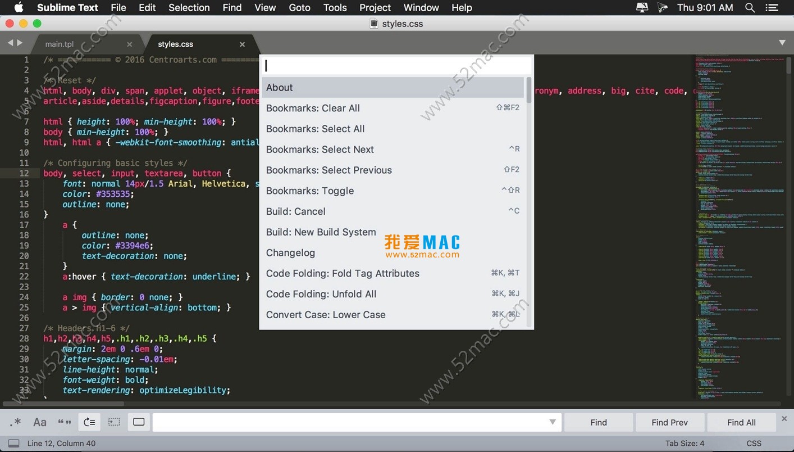
Task: Open the tab list dropdown arrow
Action: (782, 43)
